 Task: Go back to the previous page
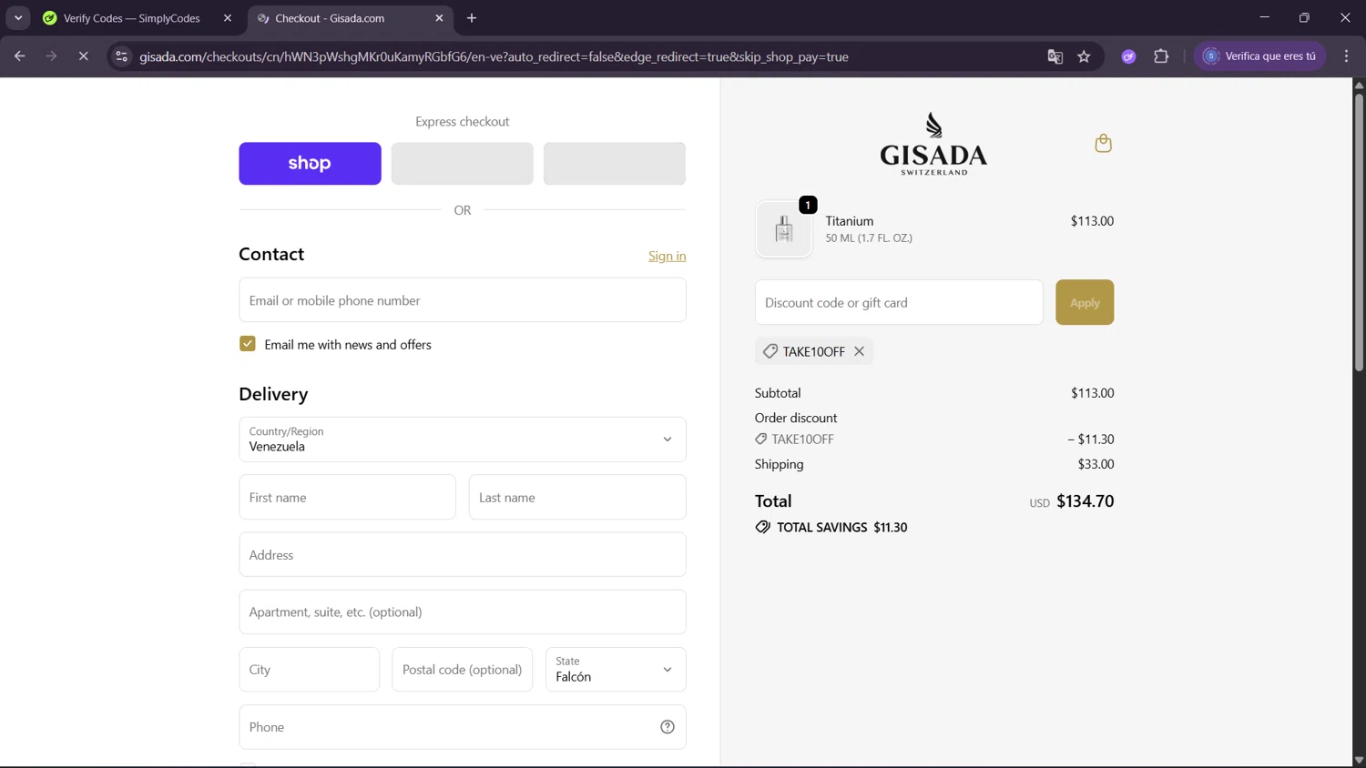(x=19, y=56)
